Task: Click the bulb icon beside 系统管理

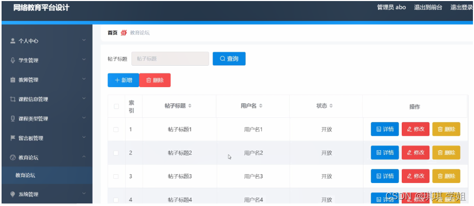Action: (x=13, y=194)
